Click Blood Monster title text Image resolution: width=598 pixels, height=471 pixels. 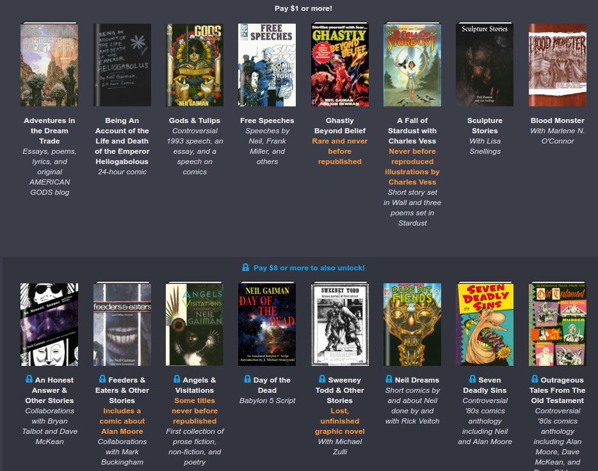558,120
